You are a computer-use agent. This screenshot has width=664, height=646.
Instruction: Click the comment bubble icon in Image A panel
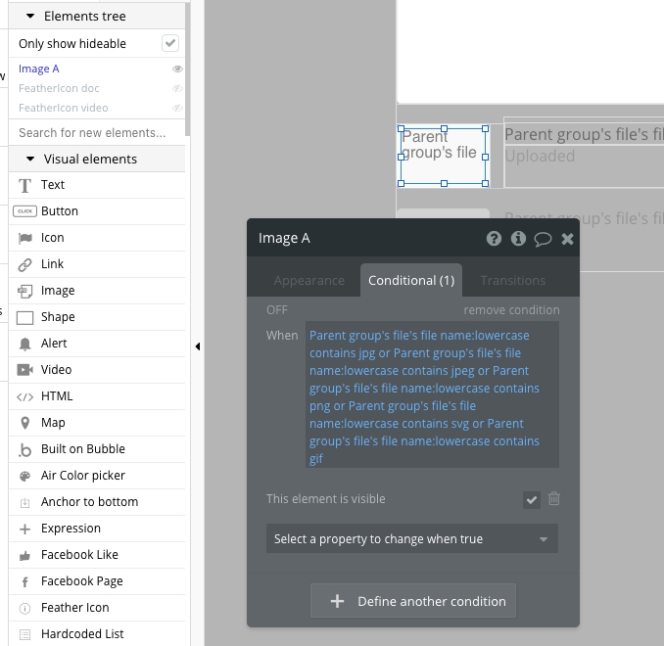click(543, 239)
